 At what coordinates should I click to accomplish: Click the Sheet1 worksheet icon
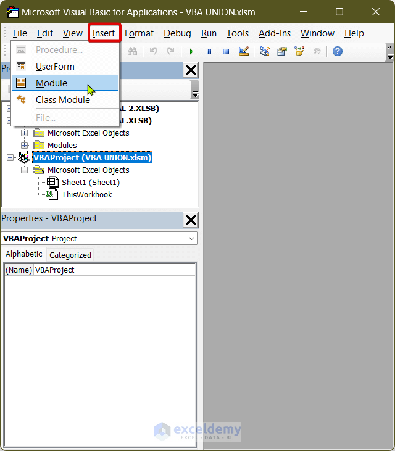52,183
